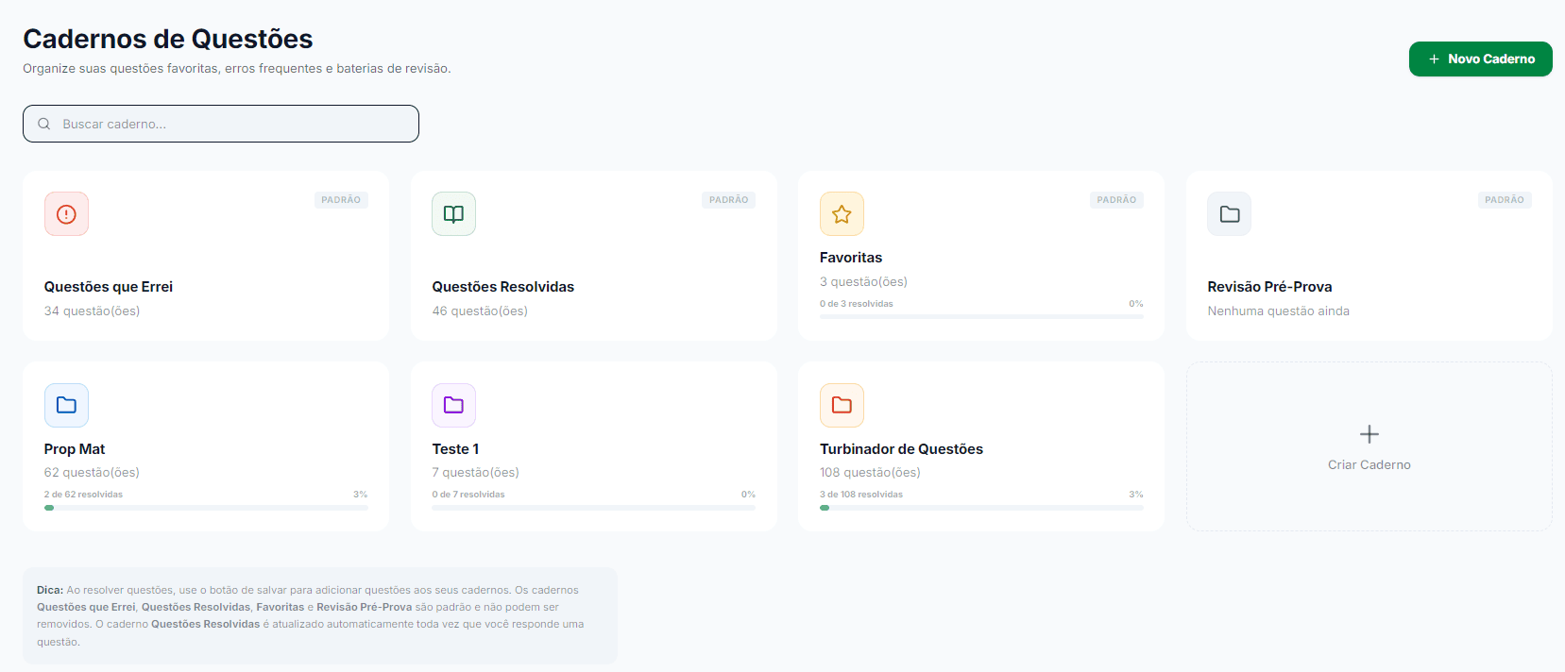Click PADRÃO badge on Questões Resolvidas
The image size is (1565, 672).
point(728,200)
